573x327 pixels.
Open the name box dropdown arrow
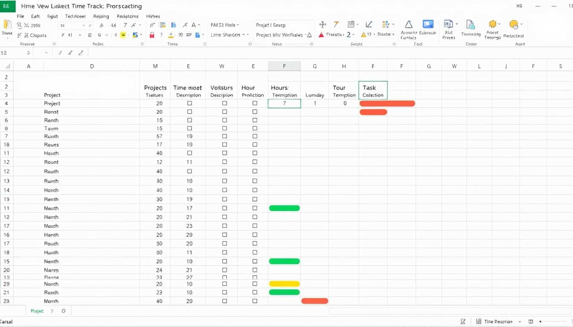[x=46, y=53]
